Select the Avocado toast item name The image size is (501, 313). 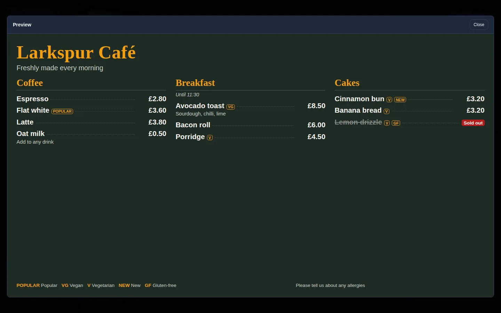click(200, 106)
